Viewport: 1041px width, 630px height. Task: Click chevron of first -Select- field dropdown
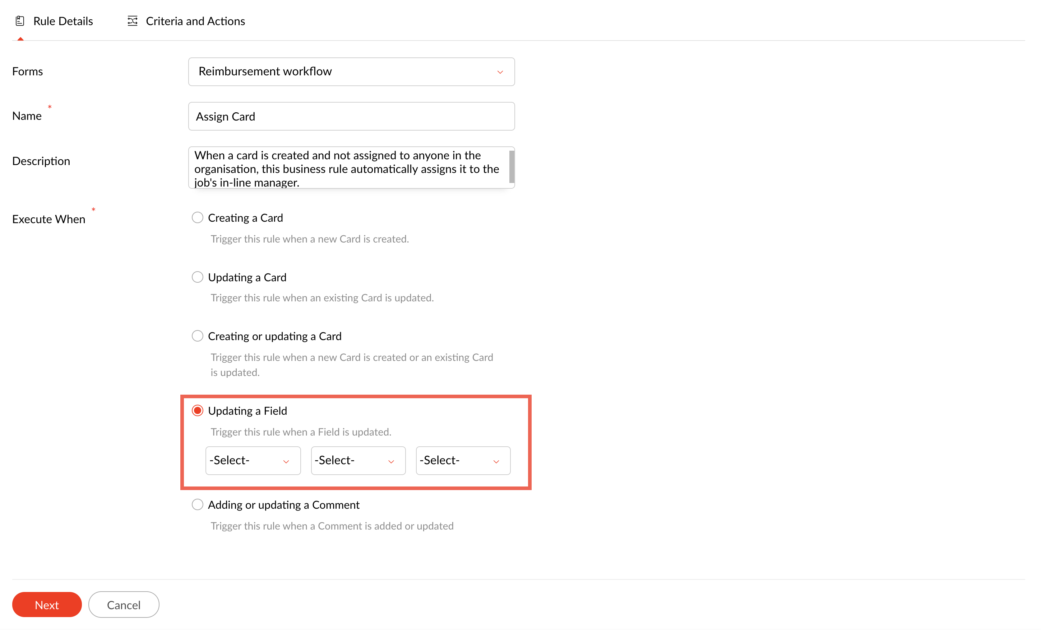click(x=286, y=461)
